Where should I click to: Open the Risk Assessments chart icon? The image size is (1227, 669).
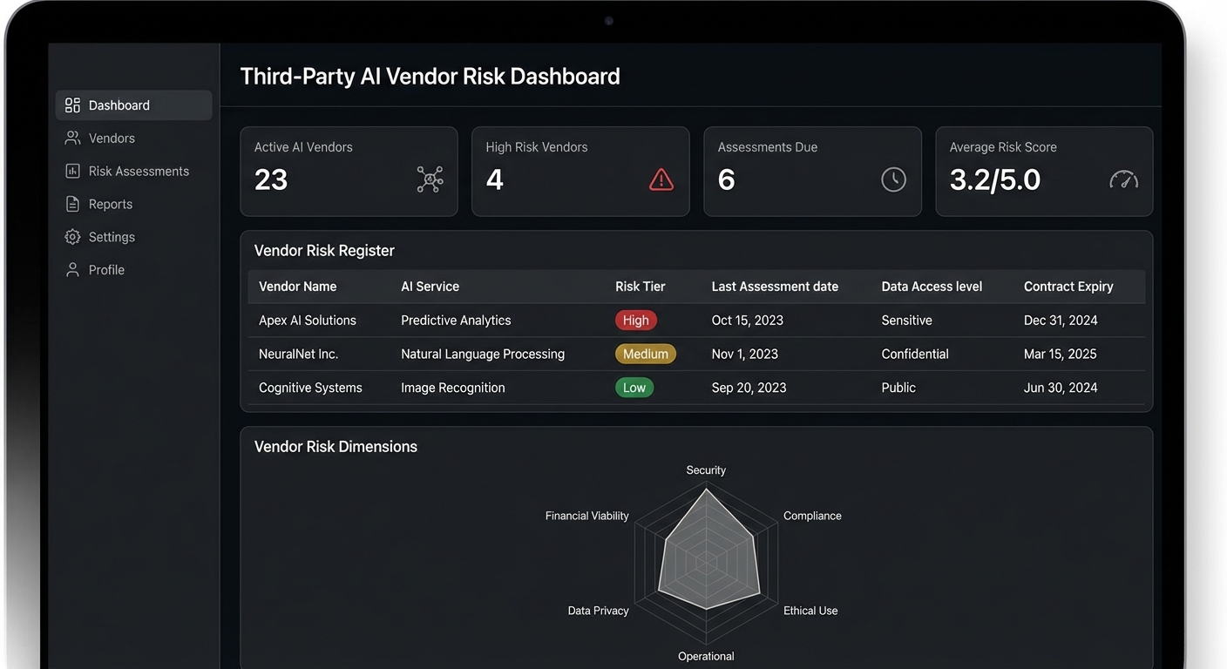click(x=71, y=171)
